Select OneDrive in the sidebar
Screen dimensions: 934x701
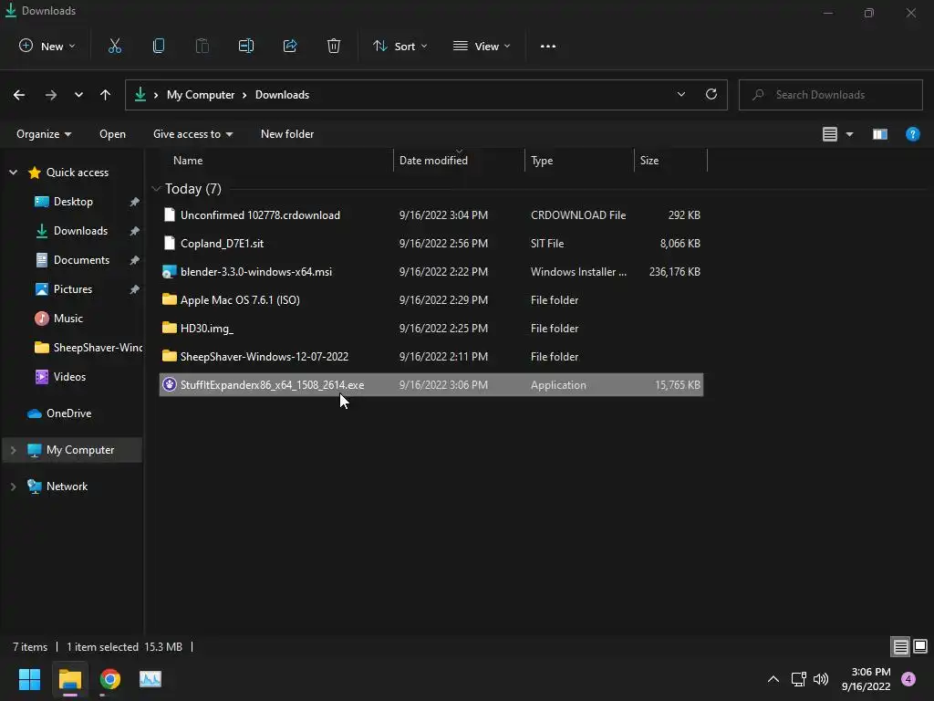pyautogui.click(x=69, y=413)
